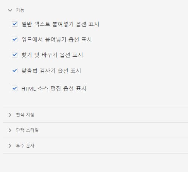Click the HTML 소스 편집 옵션 표시 label
This screenshot has height=172, width=188.
54,88
